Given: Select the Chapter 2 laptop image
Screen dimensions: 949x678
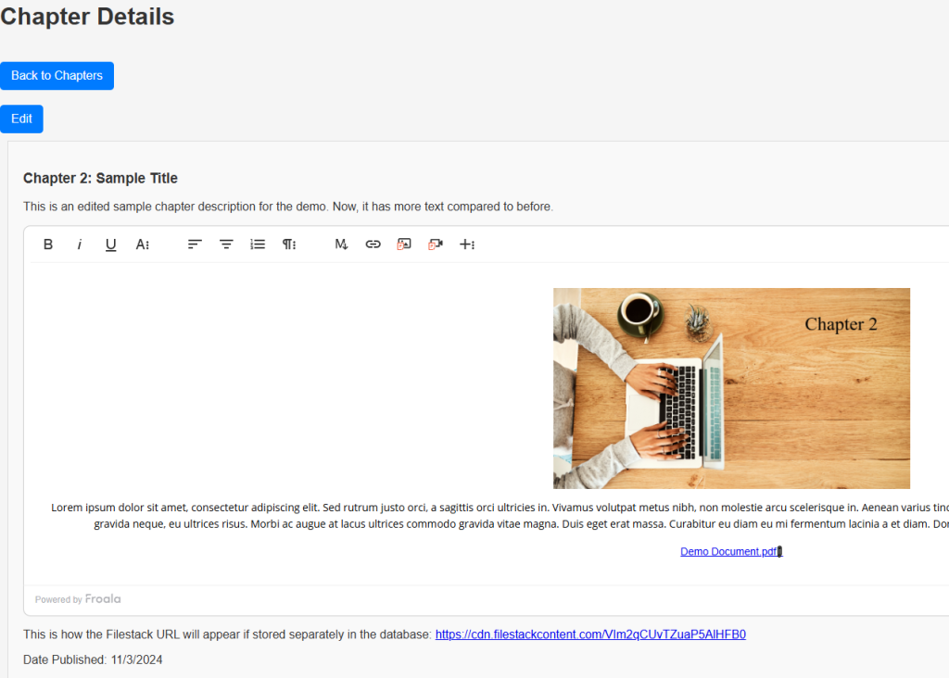Looking at the screenshot, I should (x=731, y=388).
